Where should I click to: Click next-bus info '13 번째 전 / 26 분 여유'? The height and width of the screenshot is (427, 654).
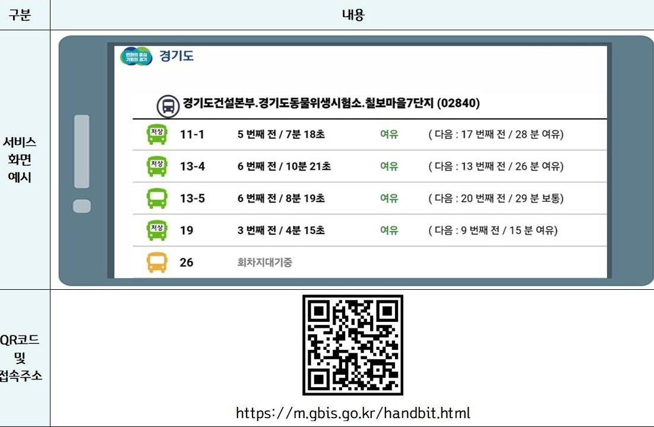tap(496, 166)
